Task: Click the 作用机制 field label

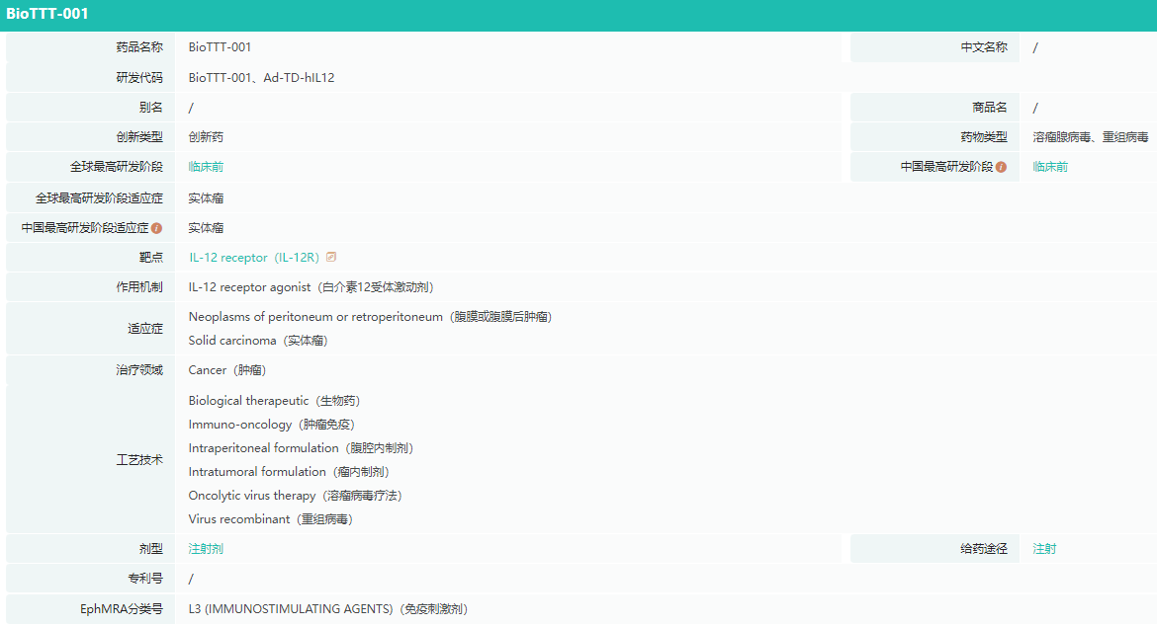Action: 139,287
